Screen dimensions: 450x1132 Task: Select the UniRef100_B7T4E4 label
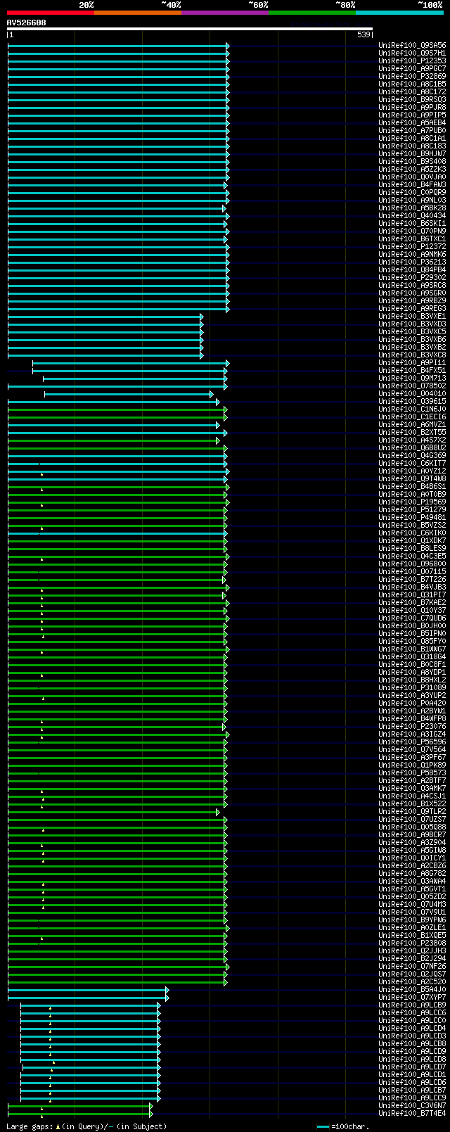coord(412,1114)
